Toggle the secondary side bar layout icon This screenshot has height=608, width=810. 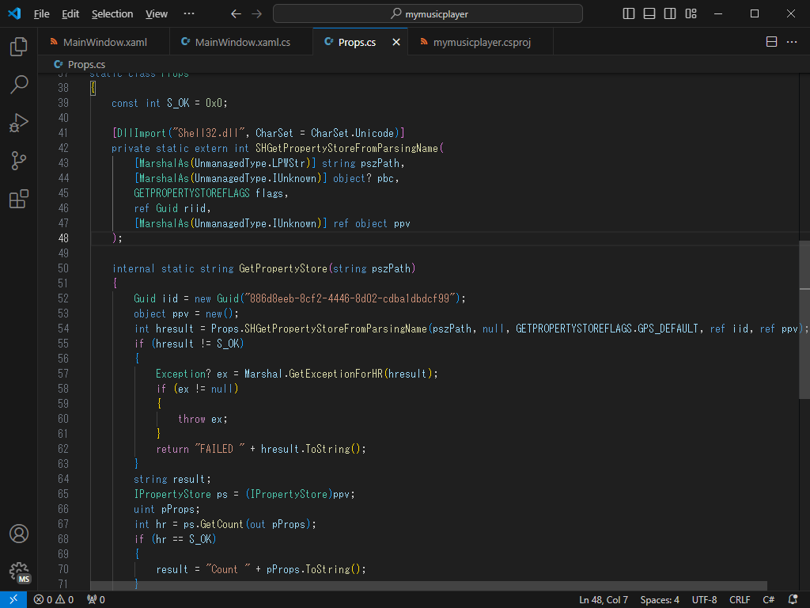[x=670, y=14]
